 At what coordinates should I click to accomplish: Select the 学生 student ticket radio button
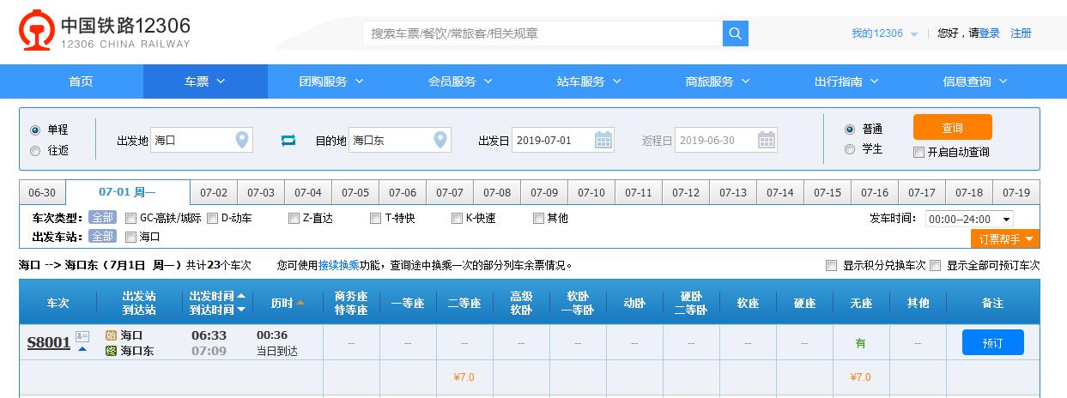pyautogui.click(x=850, y=149)
